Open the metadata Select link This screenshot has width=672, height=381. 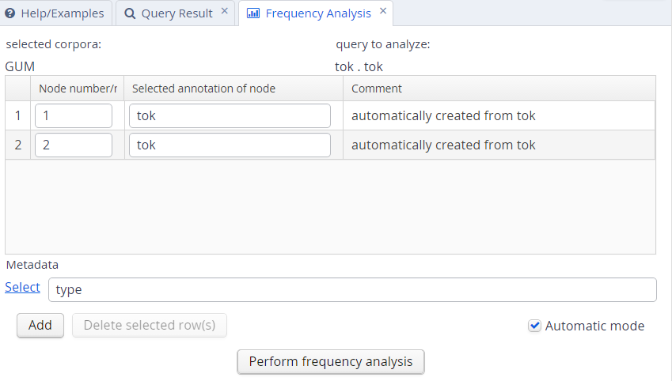pyautogui.click(x=22, y=288)
